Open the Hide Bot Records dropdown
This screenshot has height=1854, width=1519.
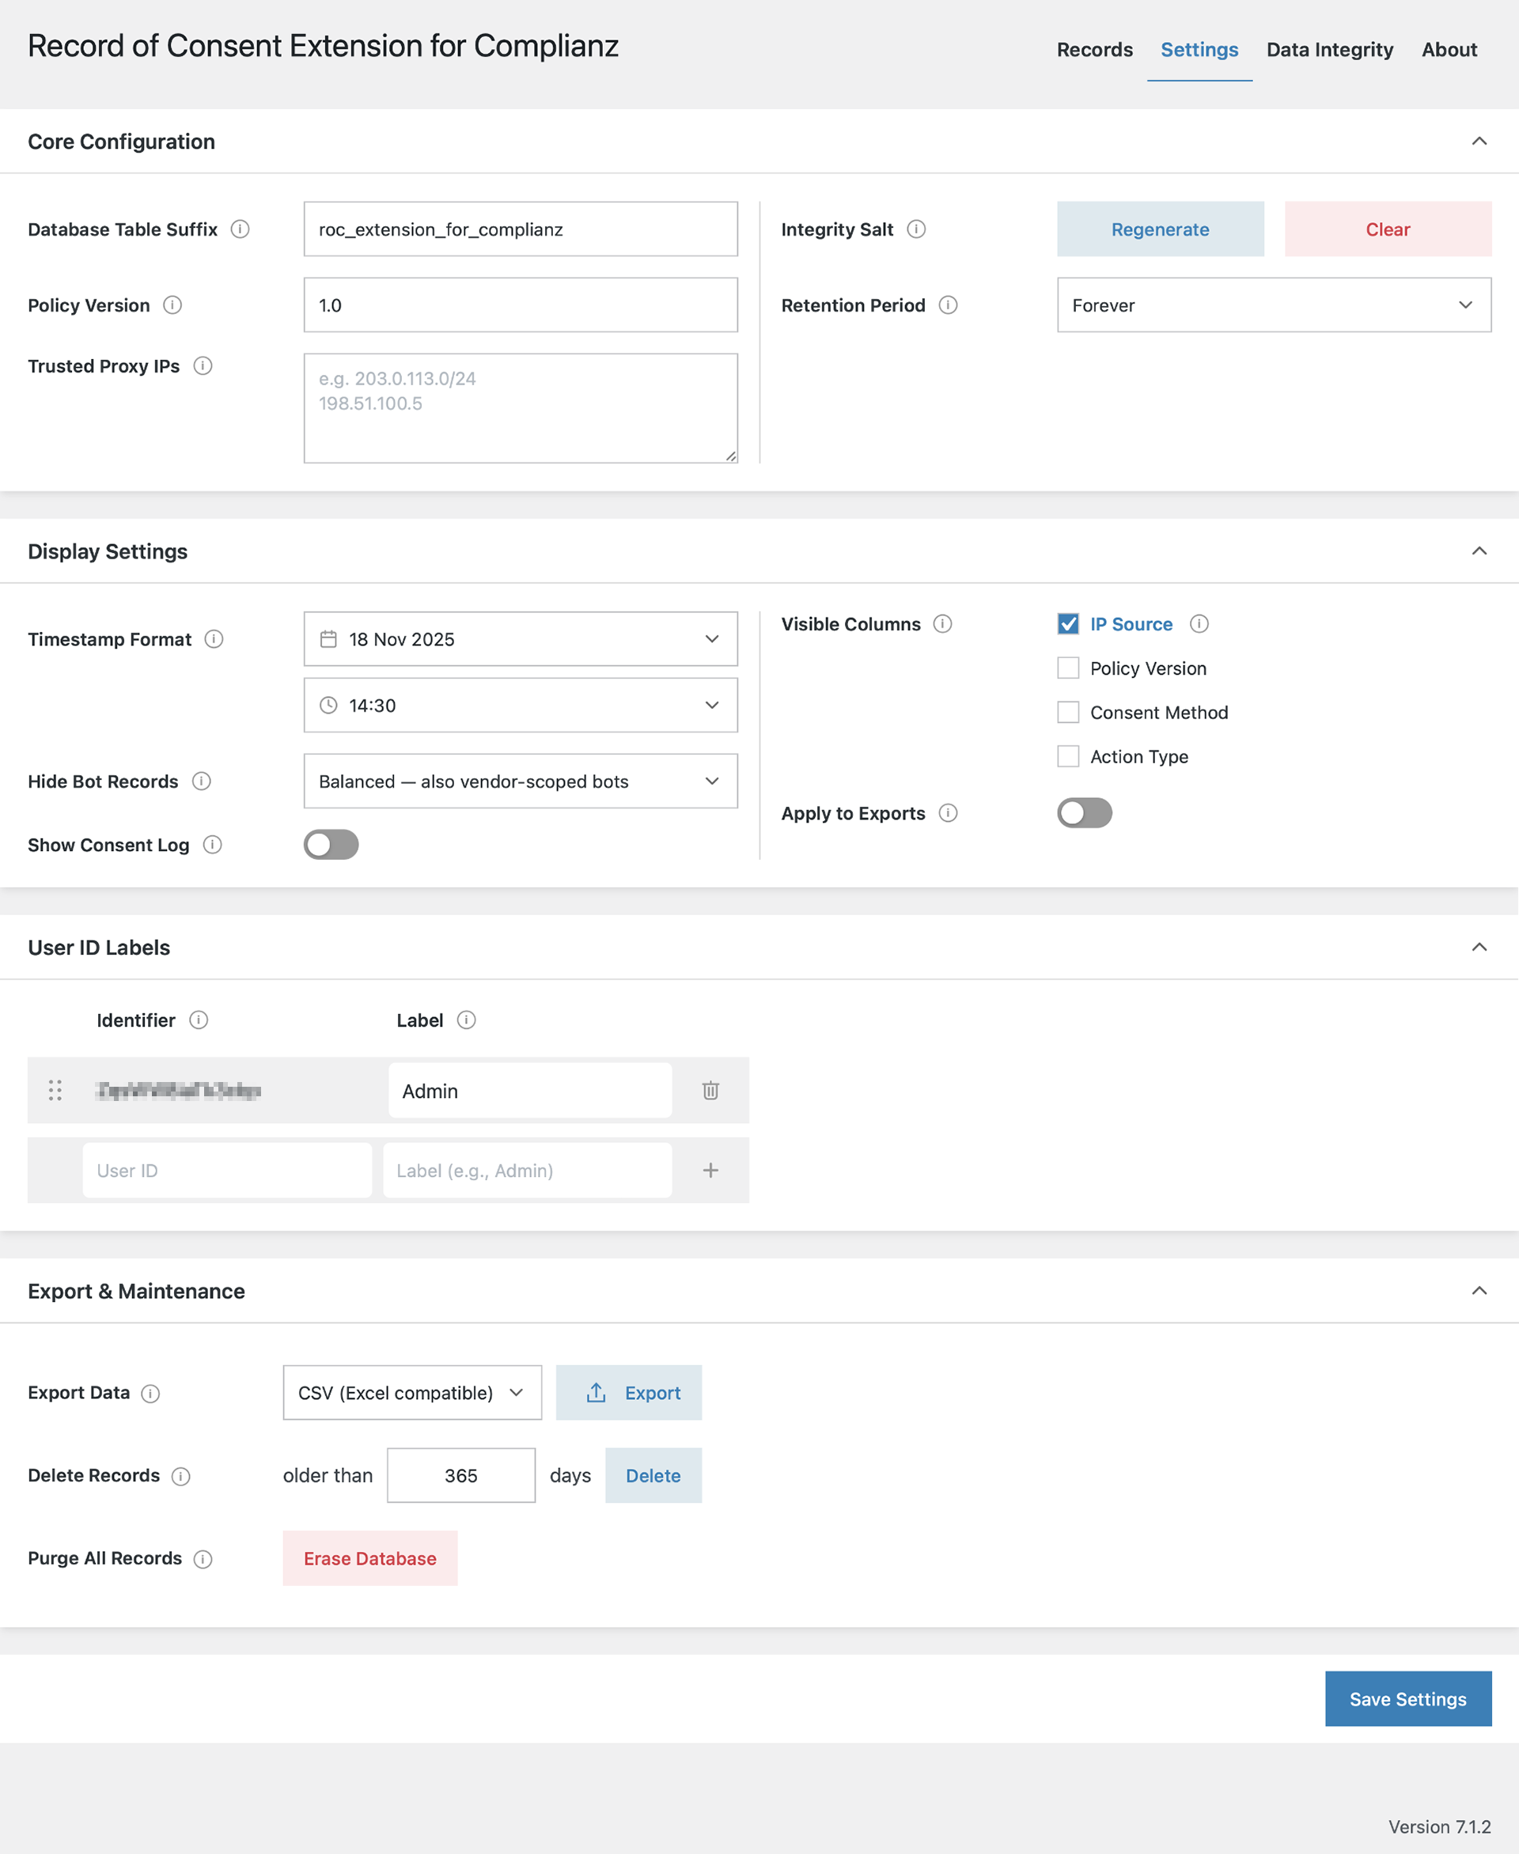pyautogui.click(x=521, y=781)
